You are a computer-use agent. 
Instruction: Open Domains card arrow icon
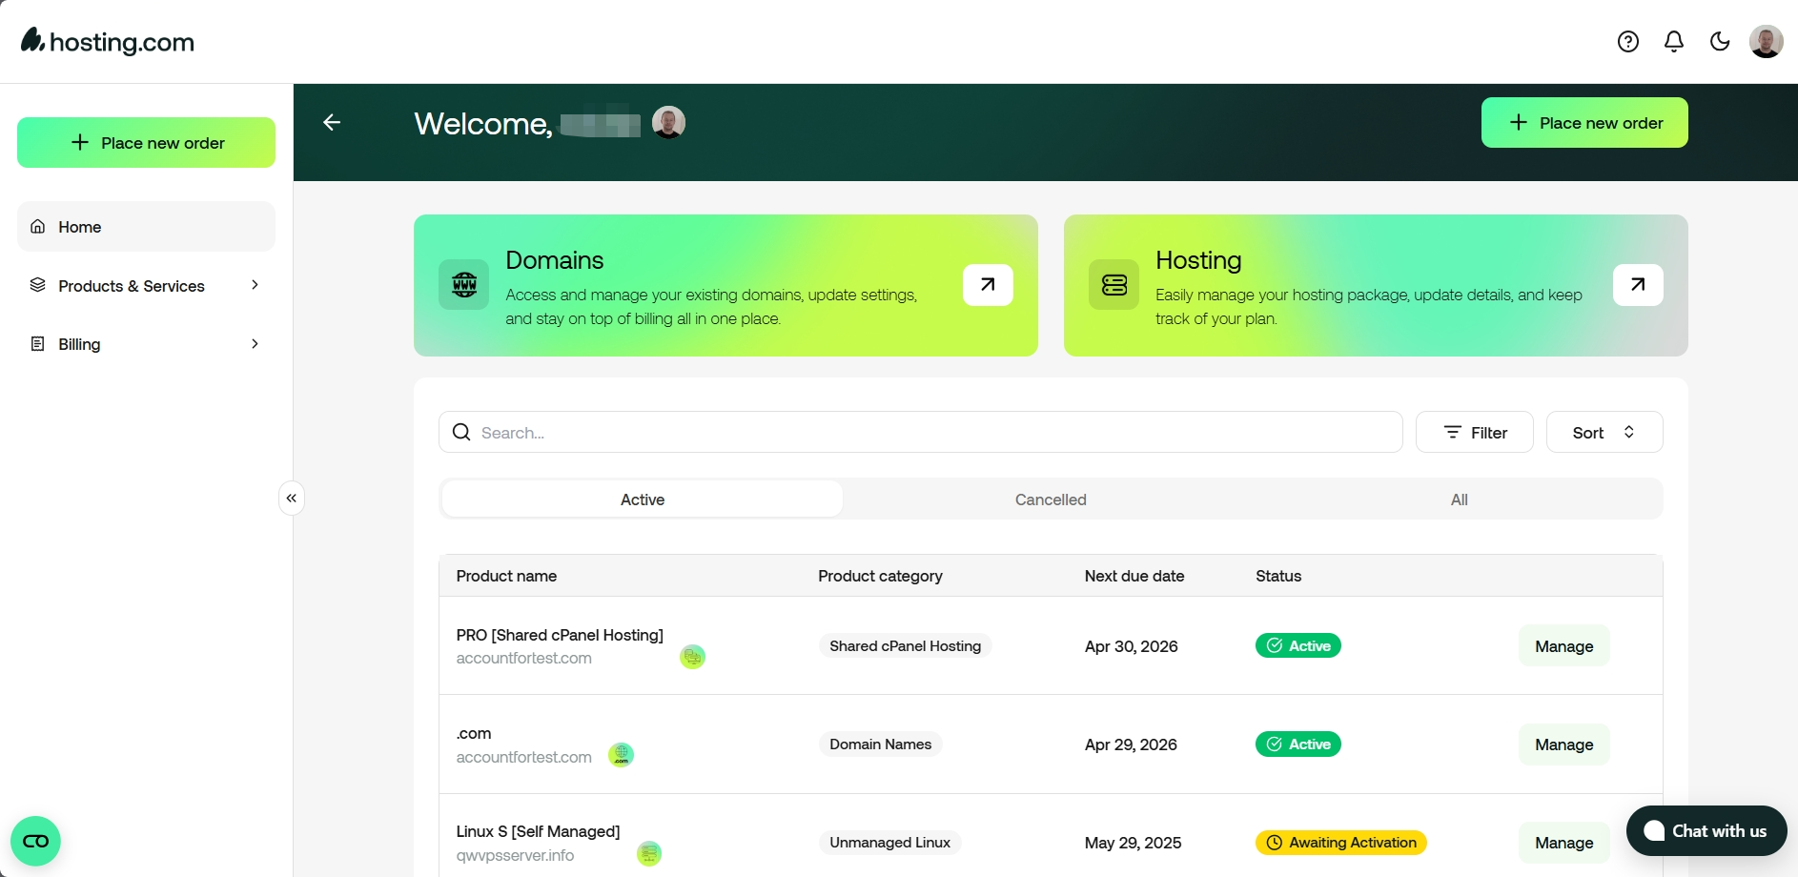tap(988, 285)
